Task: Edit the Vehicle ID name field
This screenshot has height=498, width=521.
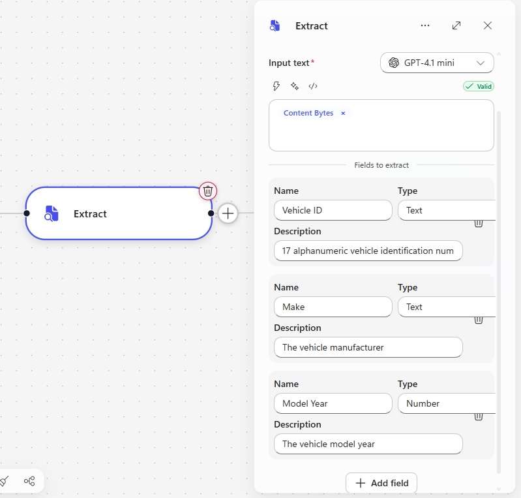Action: pyautogui.click(x=333, y=210)
